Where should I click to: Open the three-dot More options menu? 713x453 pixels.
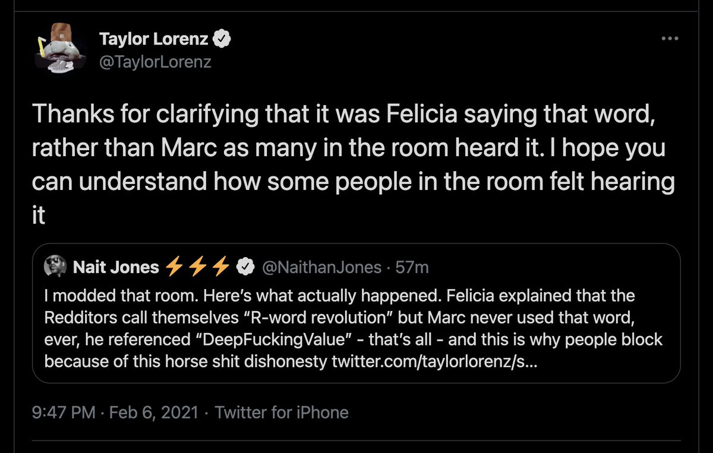(x=670, y=39)
